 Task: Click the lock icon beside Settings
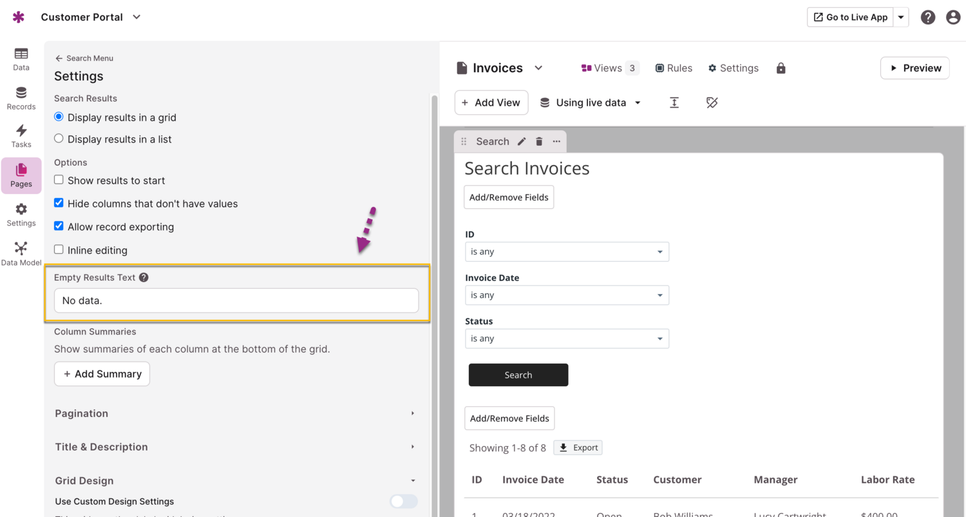tap(781, 68)
